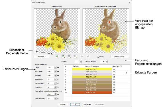Image resolution: width=163 pixels, height=109 pixels.
Task: Click the Abdeckung % value of row 1
Action: tap(114, 69)
